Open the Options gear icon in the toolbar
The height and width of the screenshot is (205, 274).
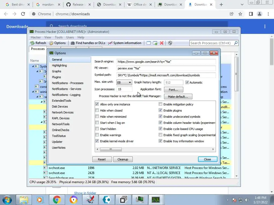coord(51,43)
